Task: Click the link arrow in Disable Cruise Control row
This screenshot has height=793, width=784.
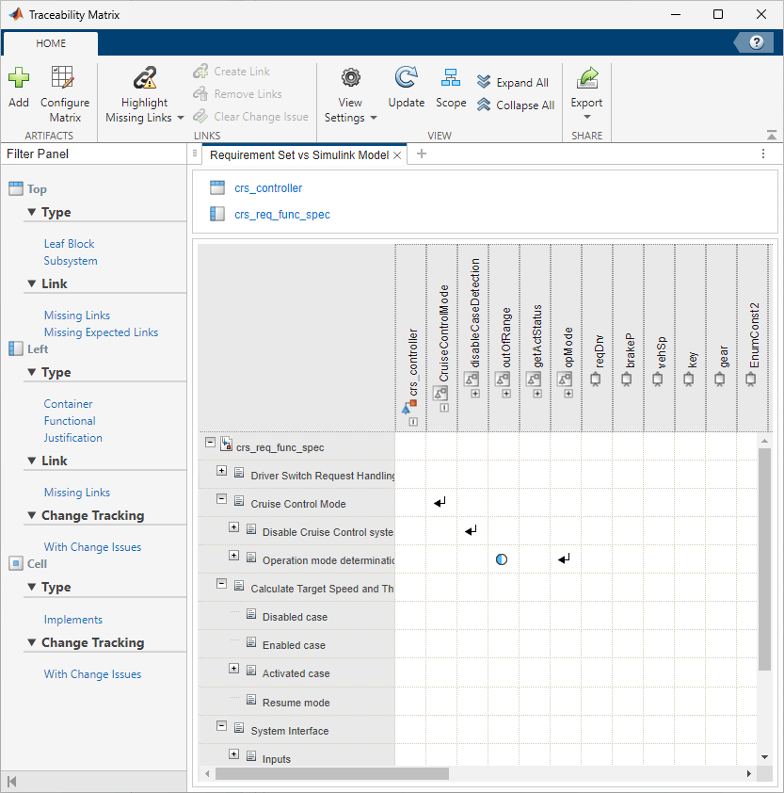Action: pos(471,530)
